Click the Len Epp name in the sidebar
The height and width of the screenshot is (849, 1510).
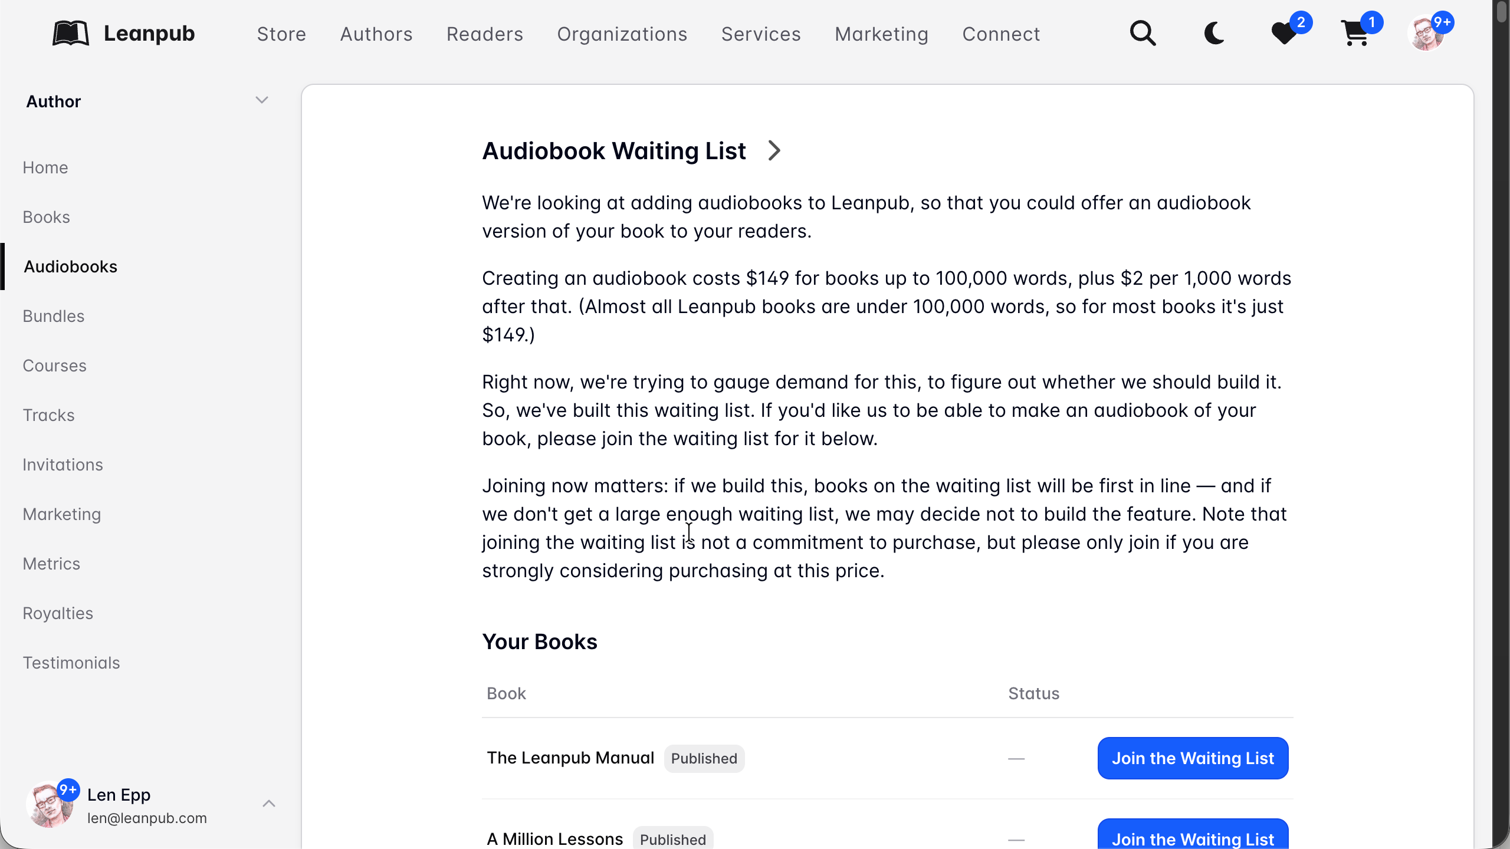click(x=119, y=795)
